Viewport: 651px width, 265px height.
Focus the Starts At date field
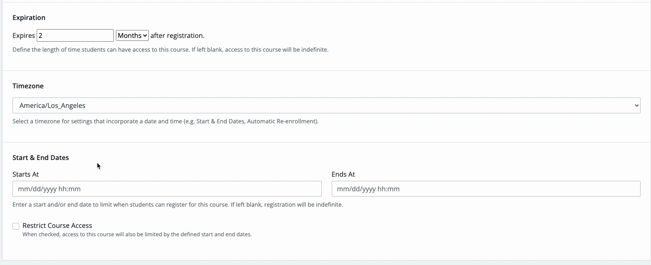[x=167, y=189]
